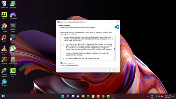Select the DS4Windows desktop icon
Image resolution: width=176 pixels, height=99 pixels.
tap(13, 16)
